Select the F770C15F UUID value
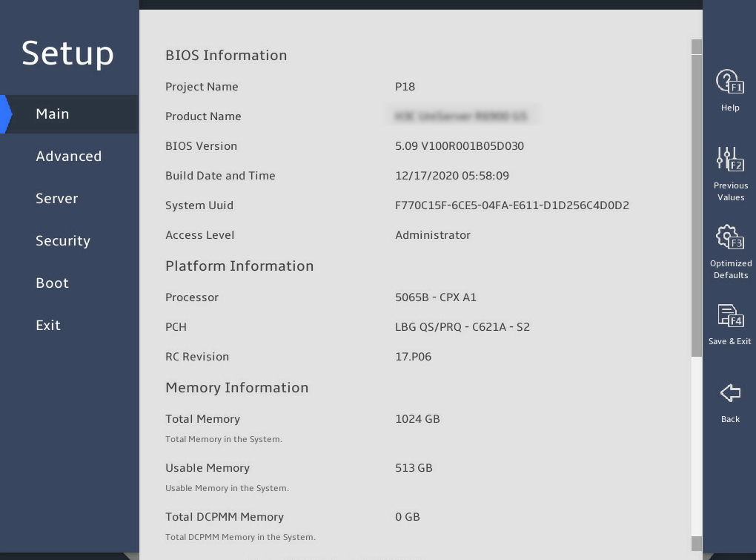 pos(512,205)
